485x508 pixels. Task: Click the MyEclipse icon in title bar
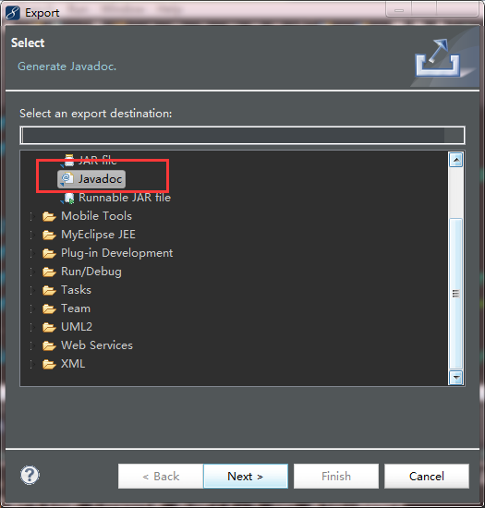(13, 13)
